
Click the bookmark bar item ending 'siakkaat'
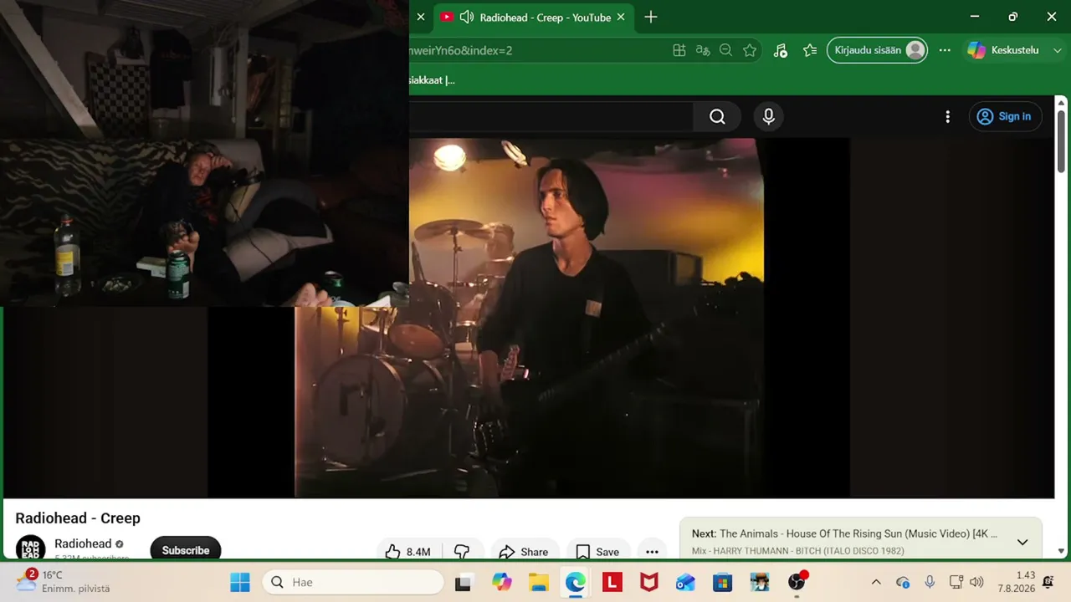click(432, 80)
